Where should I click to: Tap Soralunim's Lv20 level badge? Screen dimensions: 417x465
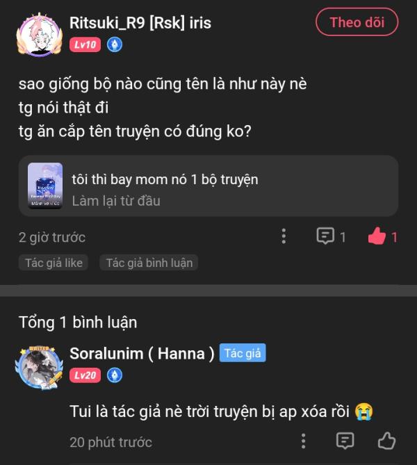point(85,375)
